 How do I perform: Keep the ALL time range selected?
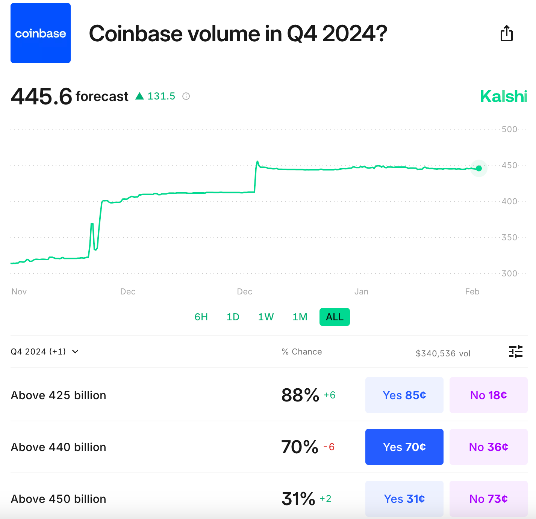coord(334,317)
